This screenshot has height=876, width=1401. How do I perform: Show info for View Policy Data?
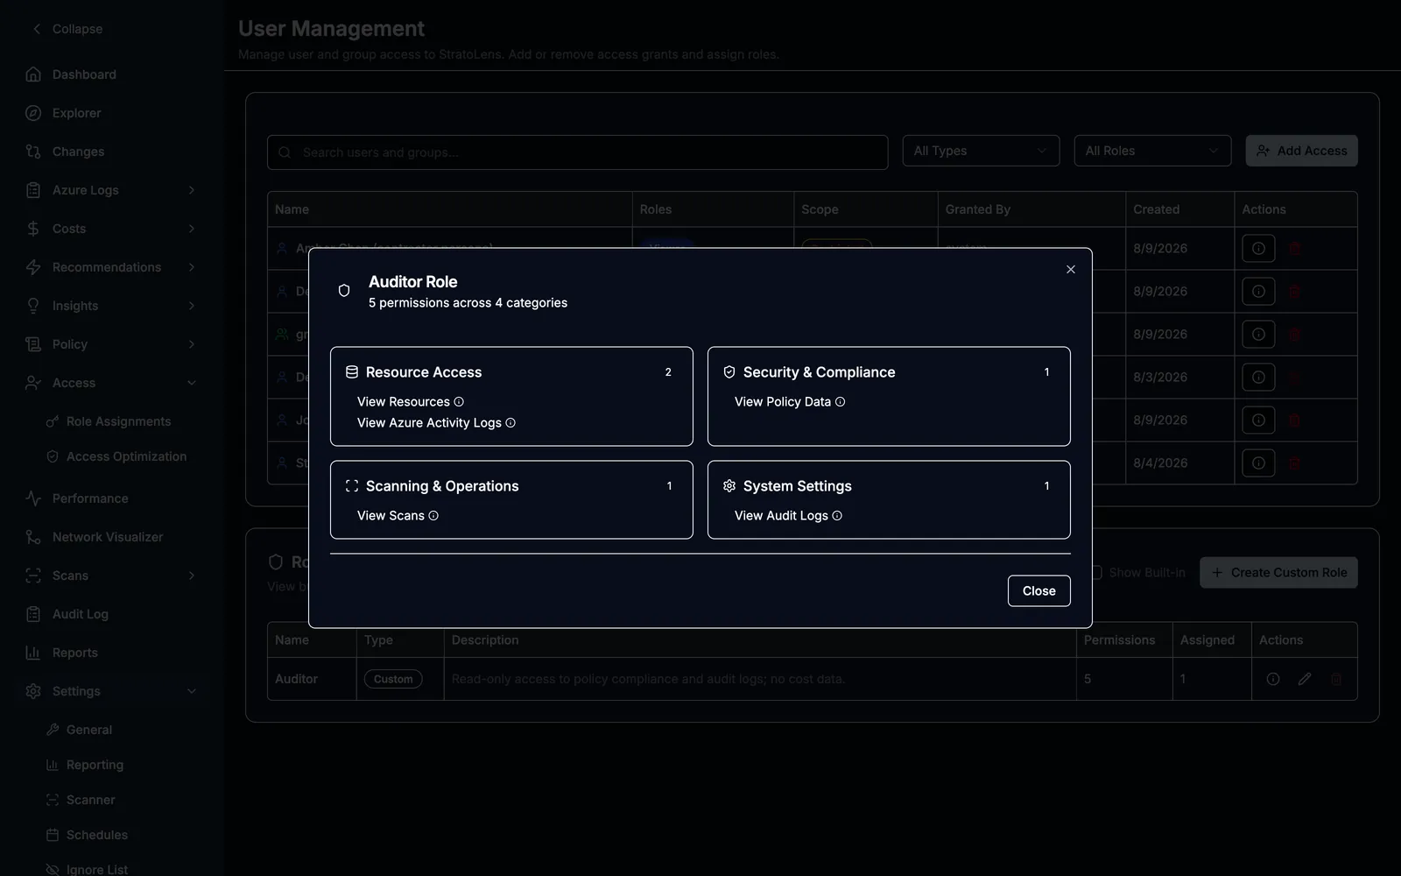[x=840, y=402]
